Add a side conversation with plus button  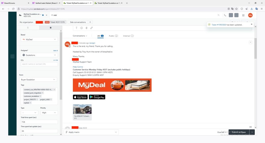coord(90,22)
